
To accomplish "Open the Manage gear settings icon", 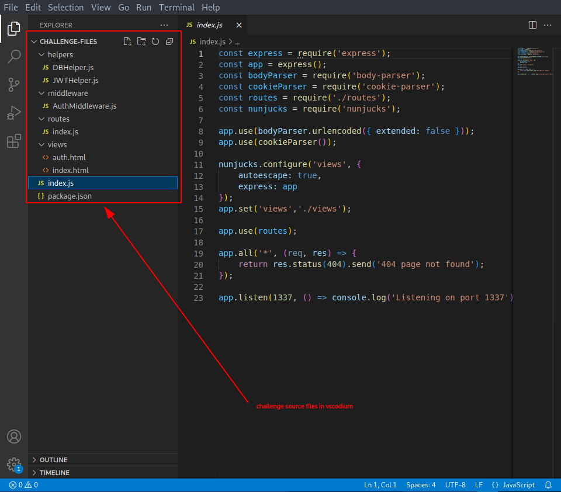I will [14, 465].
